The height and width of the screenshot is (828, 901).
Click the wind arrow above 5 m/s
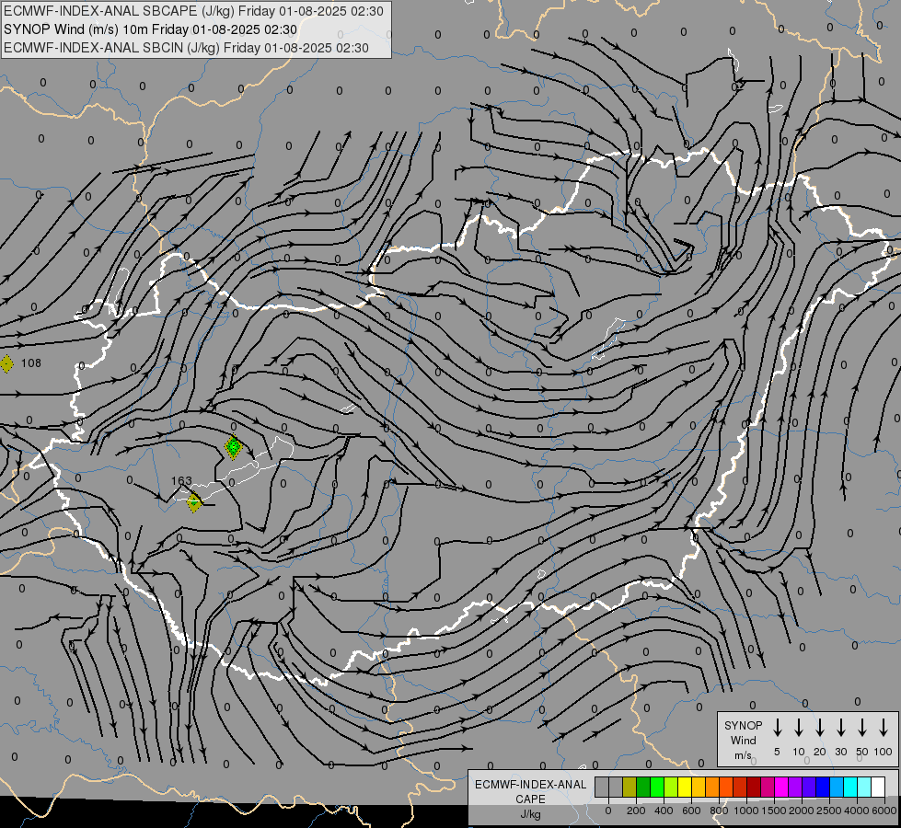click(777, 728)
